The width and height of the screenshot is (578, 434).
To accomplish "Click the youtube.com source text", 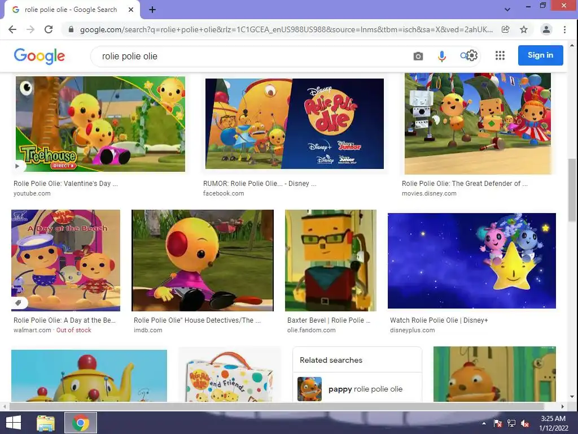I will pos(32,193).
